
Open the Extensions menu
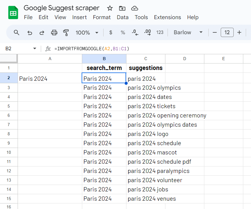click(x=167, y=17)
